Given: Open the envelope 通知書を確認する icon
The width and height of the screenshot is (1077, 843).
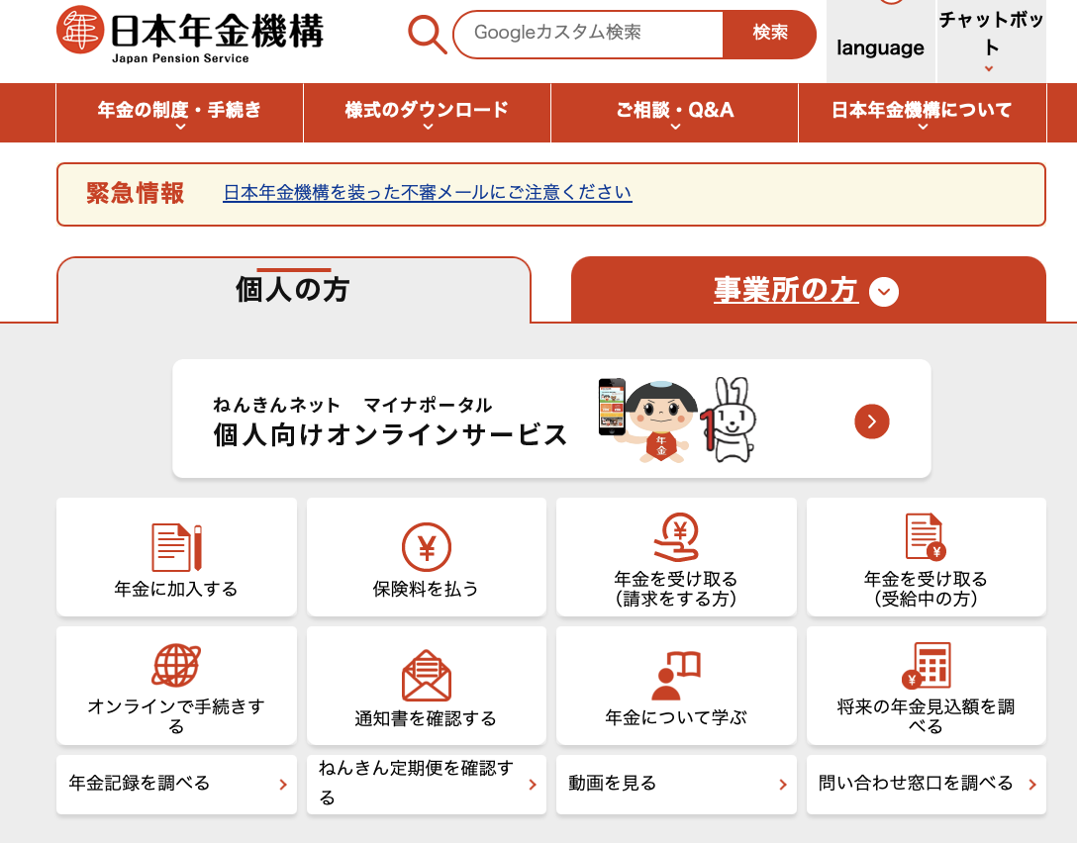Looking at the screenshot, I should pyautogui.click(x=426, y=676).
